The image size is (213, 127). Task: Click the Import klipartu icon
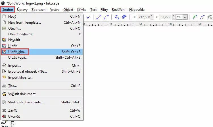pos(4,77)
